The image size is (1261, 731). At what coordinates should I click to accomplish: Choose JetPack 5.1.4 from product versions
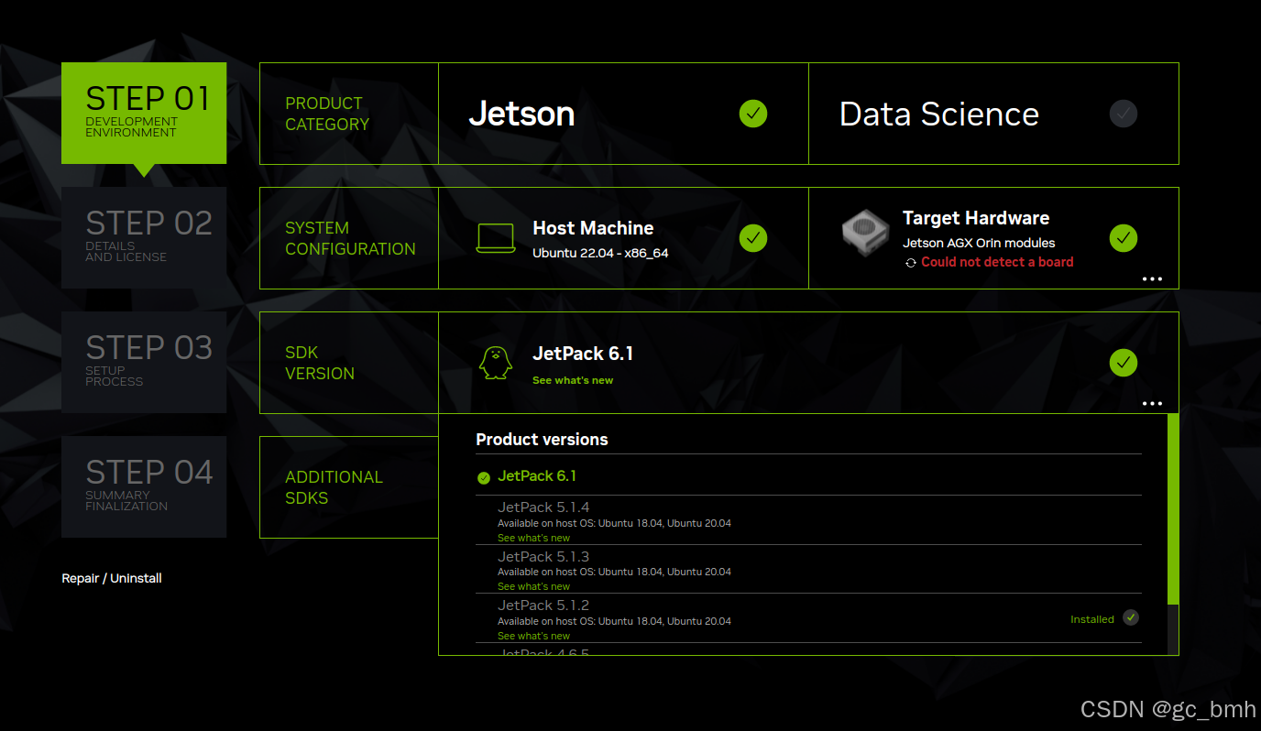click(x=543, y=507)
